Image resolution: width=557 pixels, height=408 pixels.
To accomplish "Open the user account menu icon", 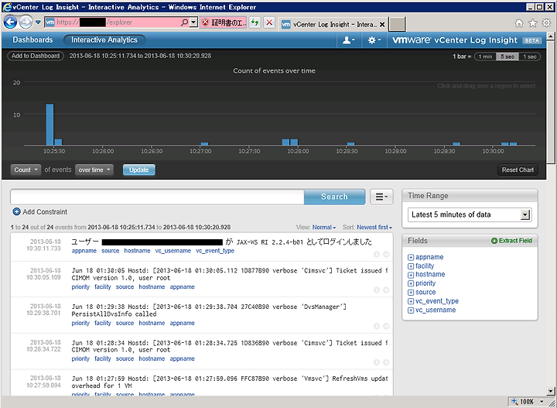I will pos(348,40).
